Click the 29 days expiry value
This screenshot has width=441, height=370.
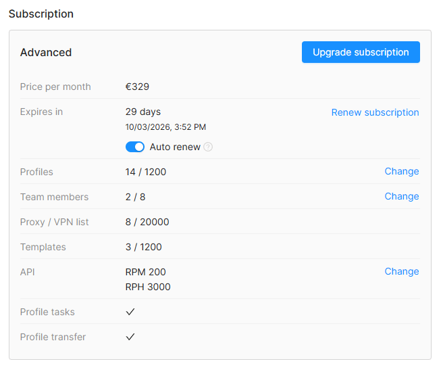pos(143,112)
